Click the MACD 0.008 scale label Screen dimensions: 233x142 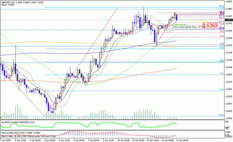pyautogui.click(x=227, y=132)
